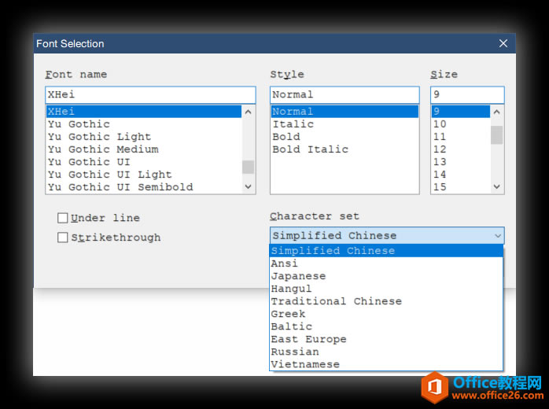This screenshot has width=549, height=409.
Task: Select Traditional Chinese character set
Action: coord(336,301)
